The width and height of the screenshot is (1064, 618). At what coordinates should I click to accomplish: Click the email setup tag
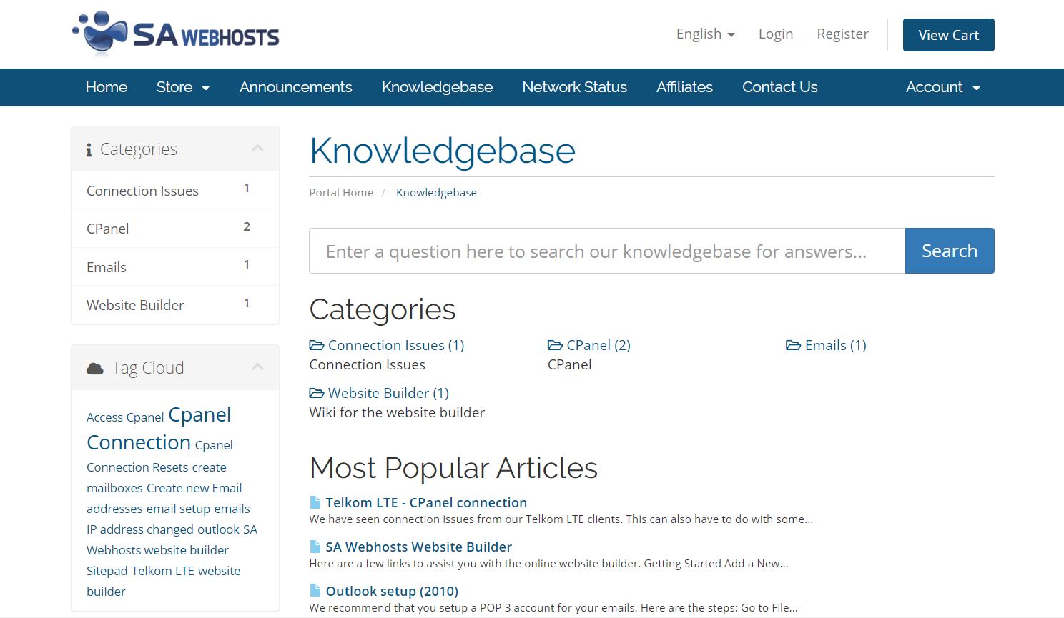(178, 509)
